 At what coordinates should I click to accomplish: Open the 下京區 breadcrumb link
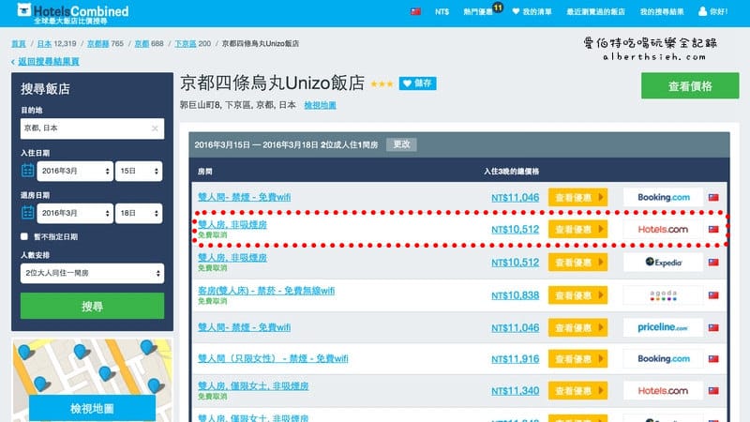tap(185, 43)
